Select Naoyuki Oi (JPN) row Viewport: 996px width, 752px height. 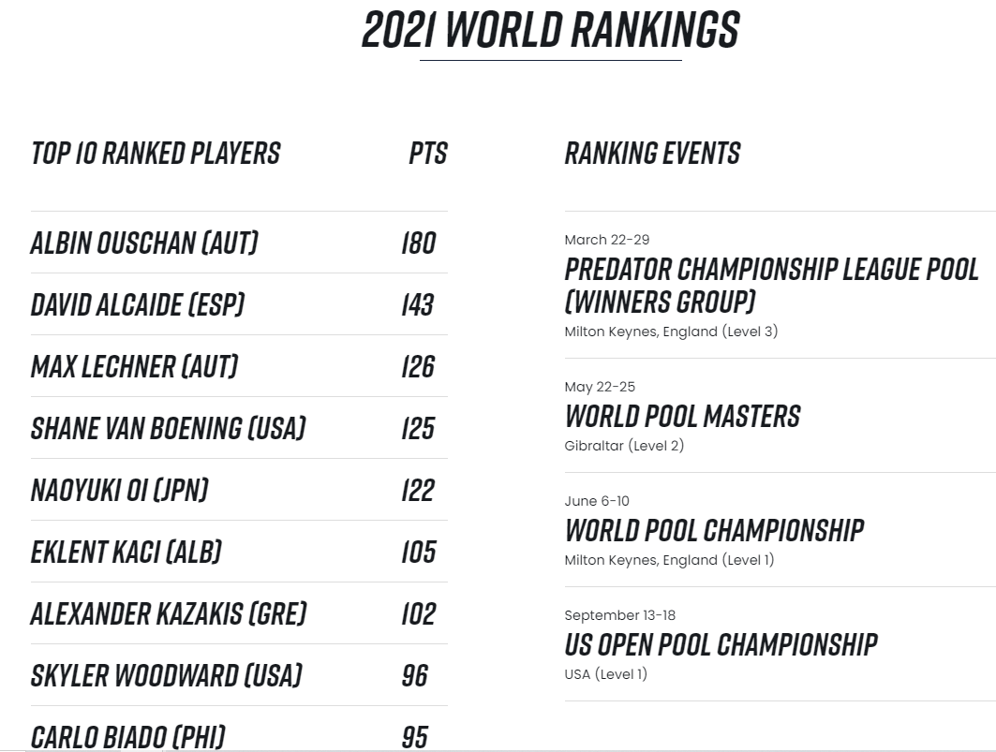[239, 490]
